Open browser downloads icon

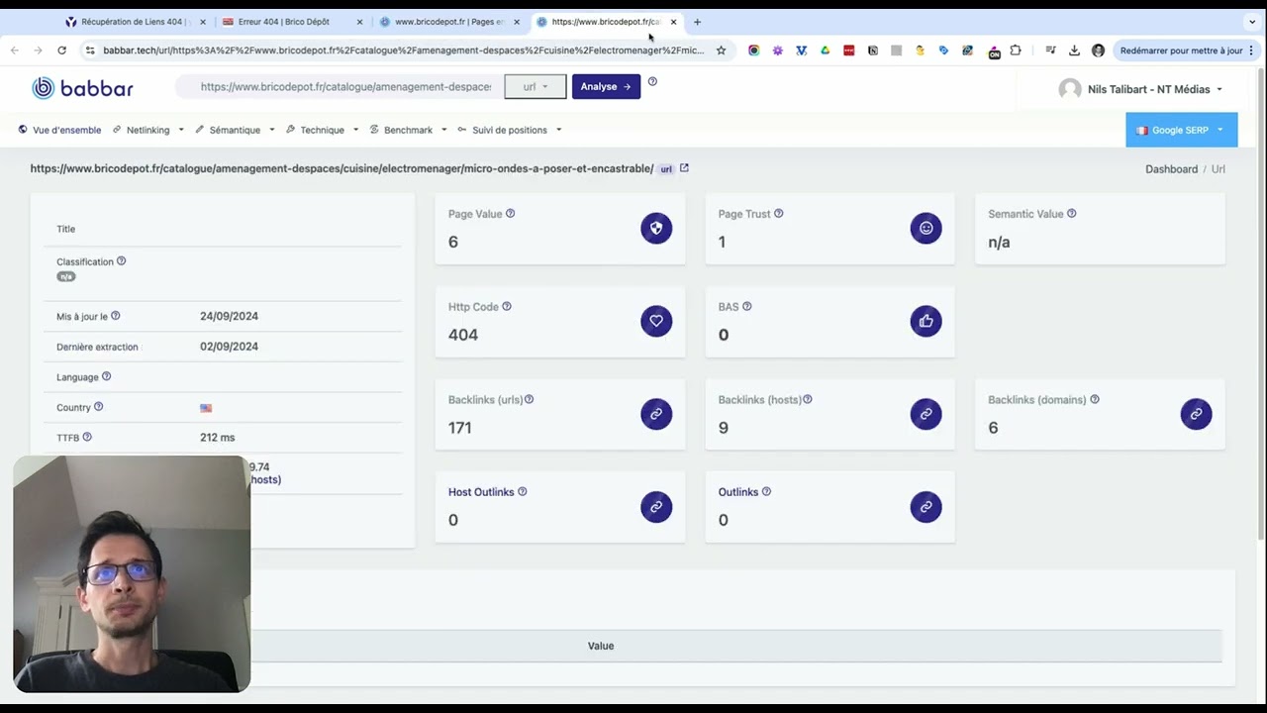pyautogui.click(x=1074, y=51)
